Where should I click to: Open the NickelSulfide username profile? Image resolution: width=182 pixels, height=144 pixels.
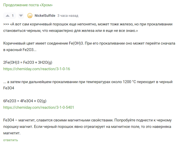tap(45, 16)
